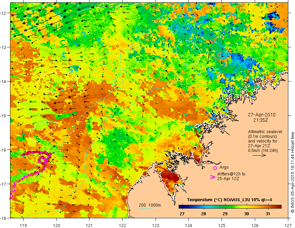This screenshot has width=295, height=228.
Task: Click the latitude axis label -12
Action: 4,13
